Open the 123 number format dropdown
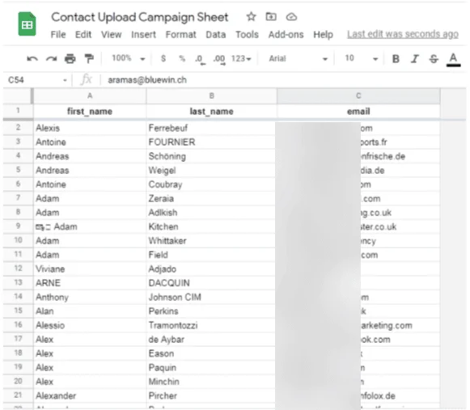The width and height of the screenshot is (470, 410). click(241, 58)
